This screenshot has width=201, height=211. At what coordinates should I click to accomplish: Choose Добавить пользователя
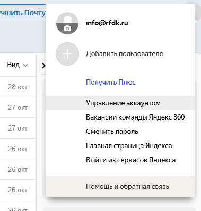[124, 53]
